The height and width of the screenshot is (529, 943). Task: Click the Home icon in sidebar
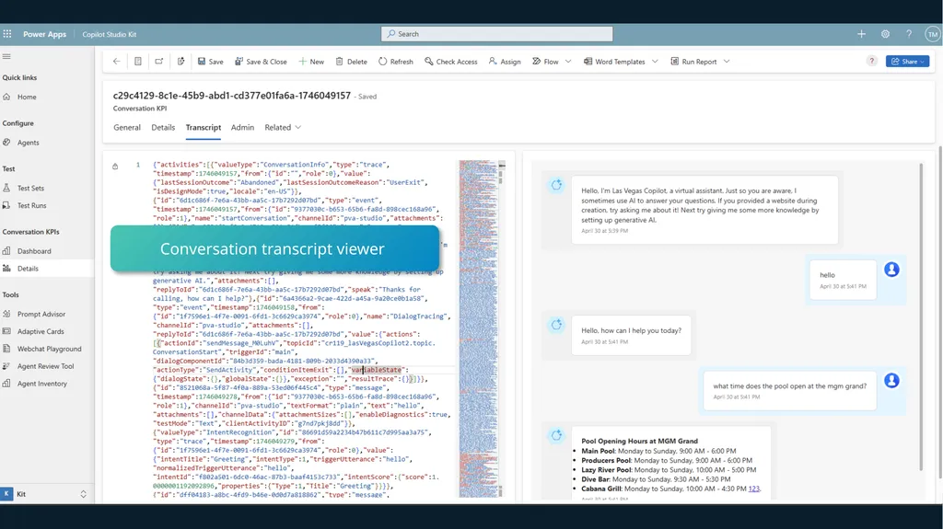[6, 97]
